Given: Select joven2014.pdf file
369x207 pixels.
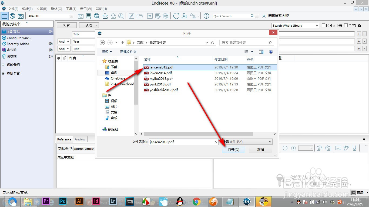Looking at the screenshot, I should 161,73.
